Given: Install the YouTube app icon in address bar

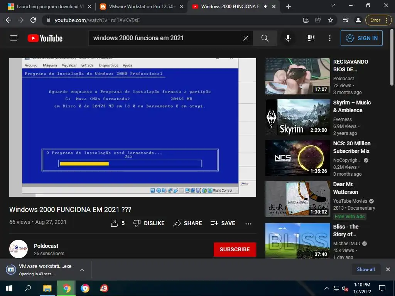Looking at the screenshot, I should tap(306, 20).
